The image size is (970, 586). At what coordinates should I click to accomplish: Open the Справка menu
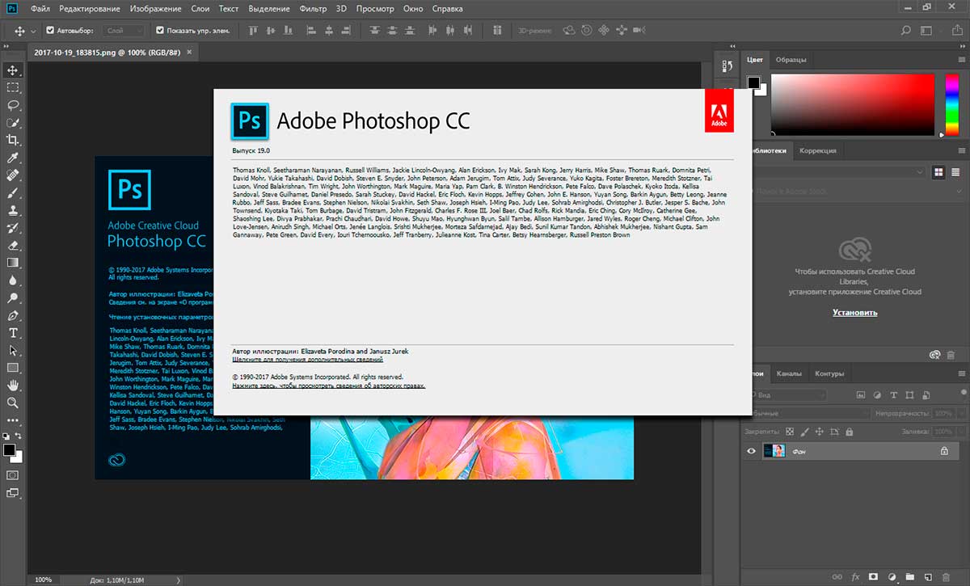[x=449, y=9]
